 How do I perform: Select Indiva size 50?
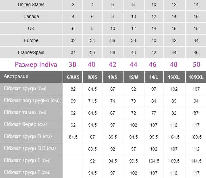point(197,64)
